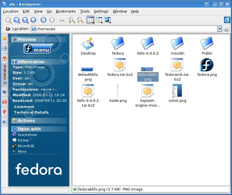Open the Edit menu
The height and width of the screenshot is (195, 232).
(26, 11)
